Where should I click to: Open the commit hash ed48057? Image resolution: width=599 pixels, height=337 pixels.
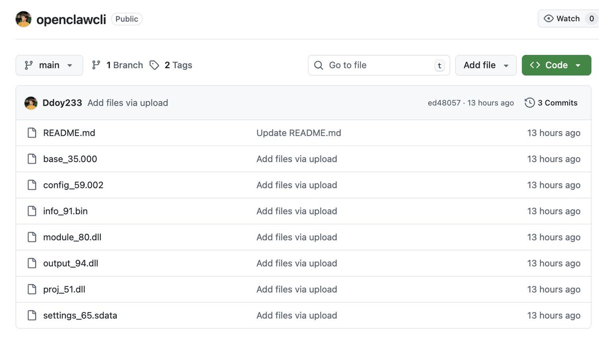point(444,103)
